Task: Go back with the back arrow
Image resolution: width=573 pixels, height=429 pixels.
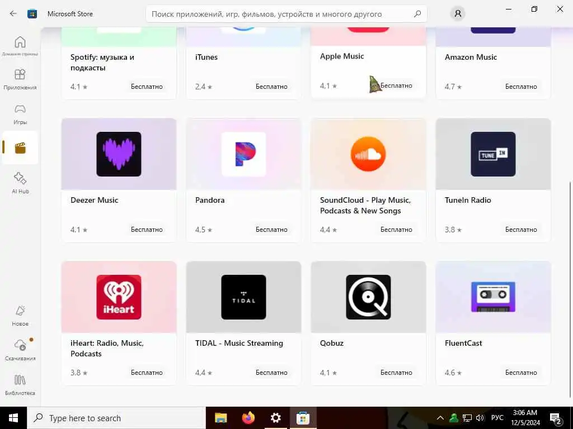Action: (13, 14)
